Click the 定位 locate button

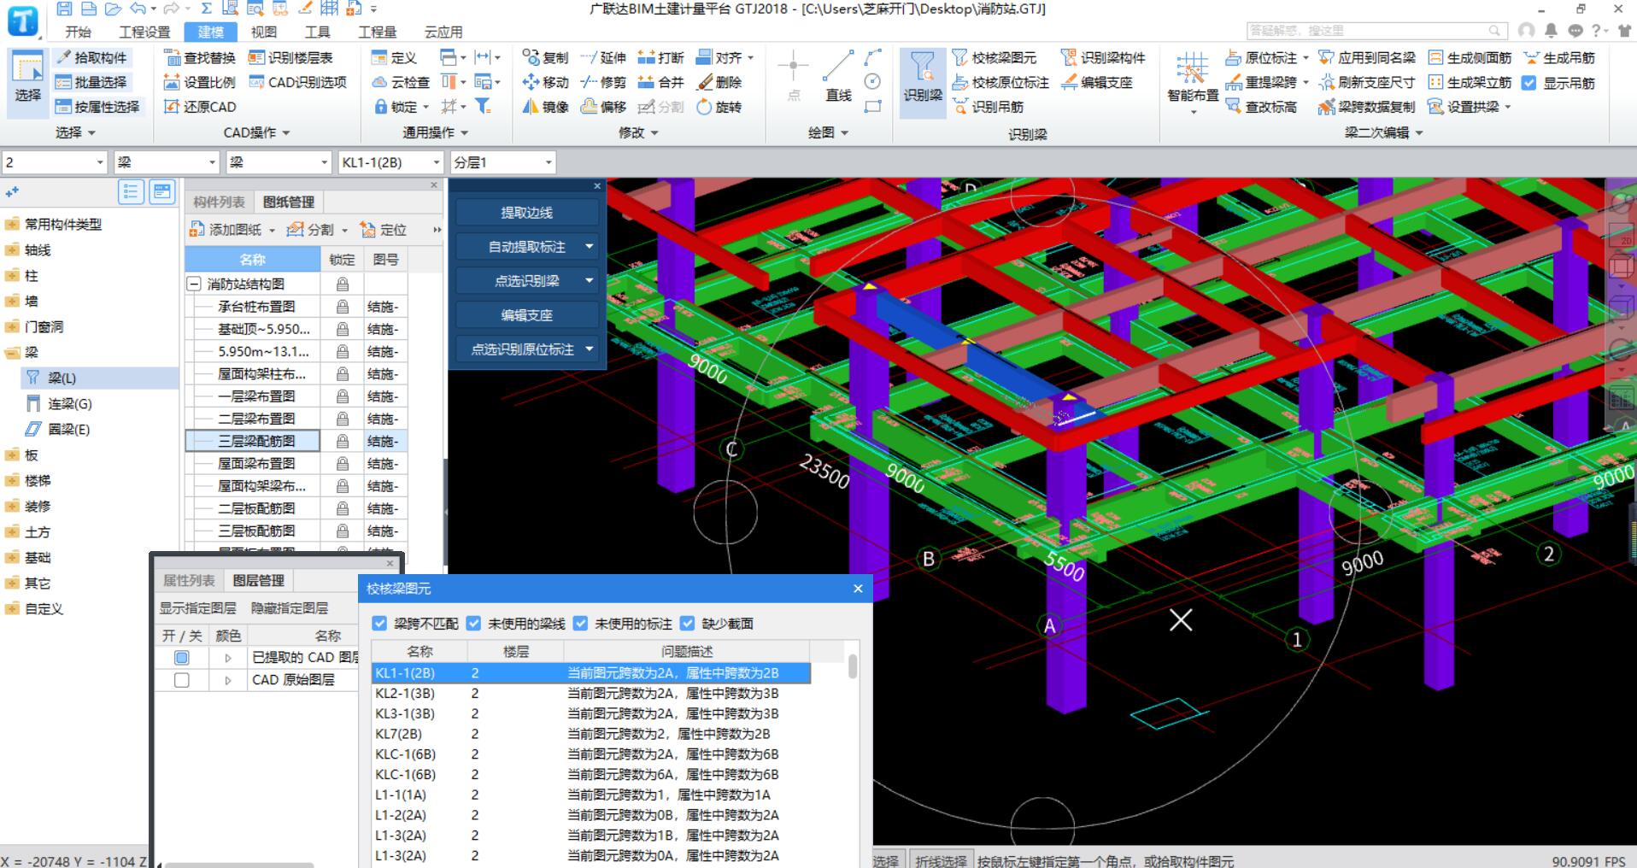pyautogui.click(x=384, y=230)
